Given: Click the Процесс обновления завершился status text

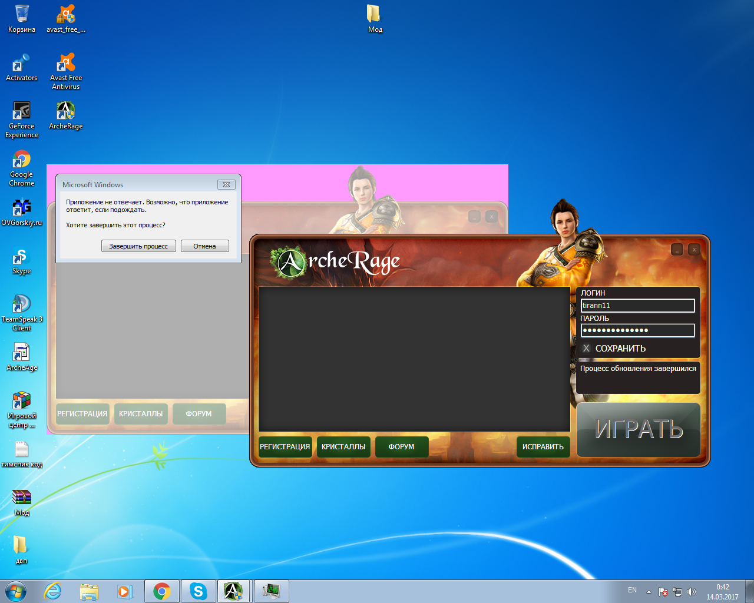Looking at the screenshot, I should pyautogui.click(x=638, y=369).
